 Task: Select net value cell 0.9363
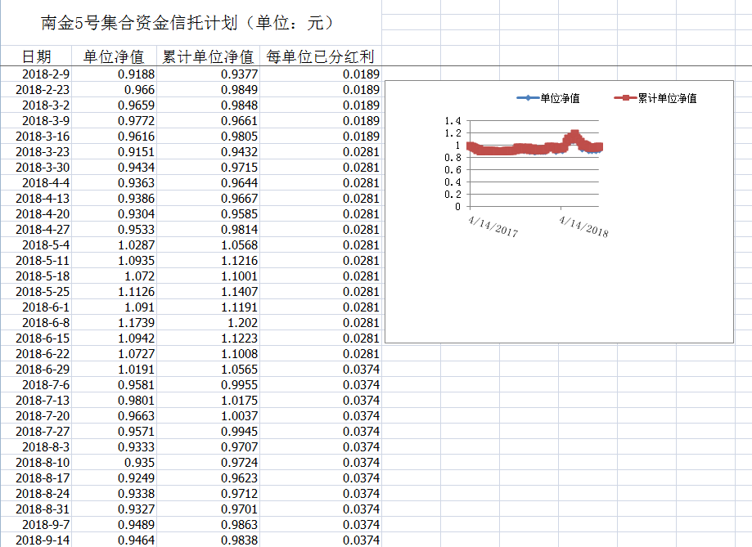tap(114, 183)
